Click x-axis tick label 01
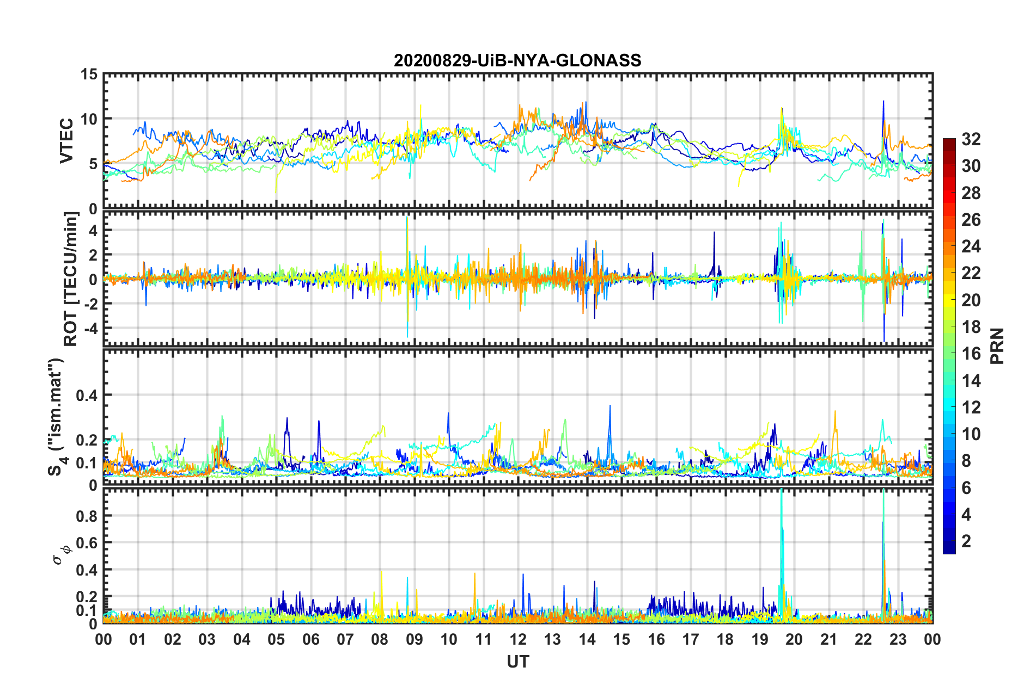 point(138,639)
